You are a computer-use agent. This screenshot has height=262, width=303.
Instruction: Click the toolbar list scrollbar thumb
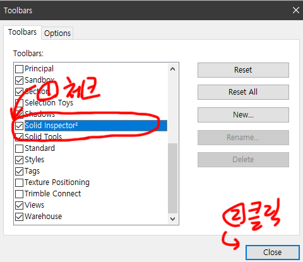(x=172, y=178)
